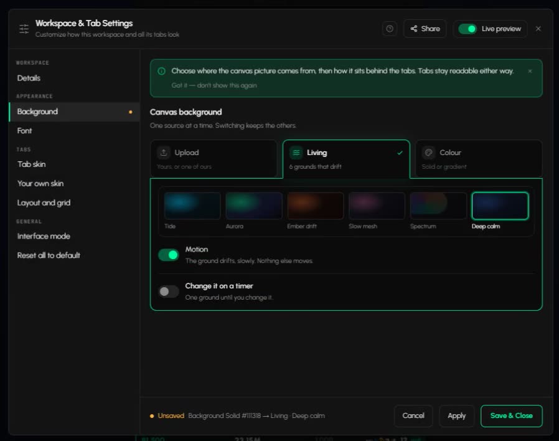Click the 'Motion' label text
559x441 pixels.
[197, 249]
